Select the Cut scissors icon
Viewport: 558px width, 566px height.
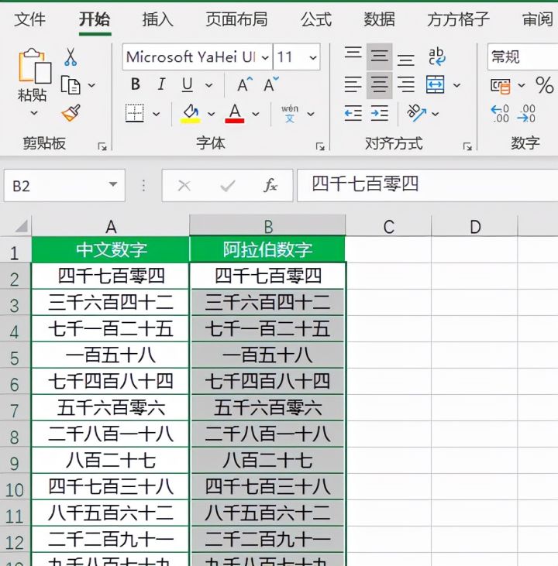click(71, 57)
